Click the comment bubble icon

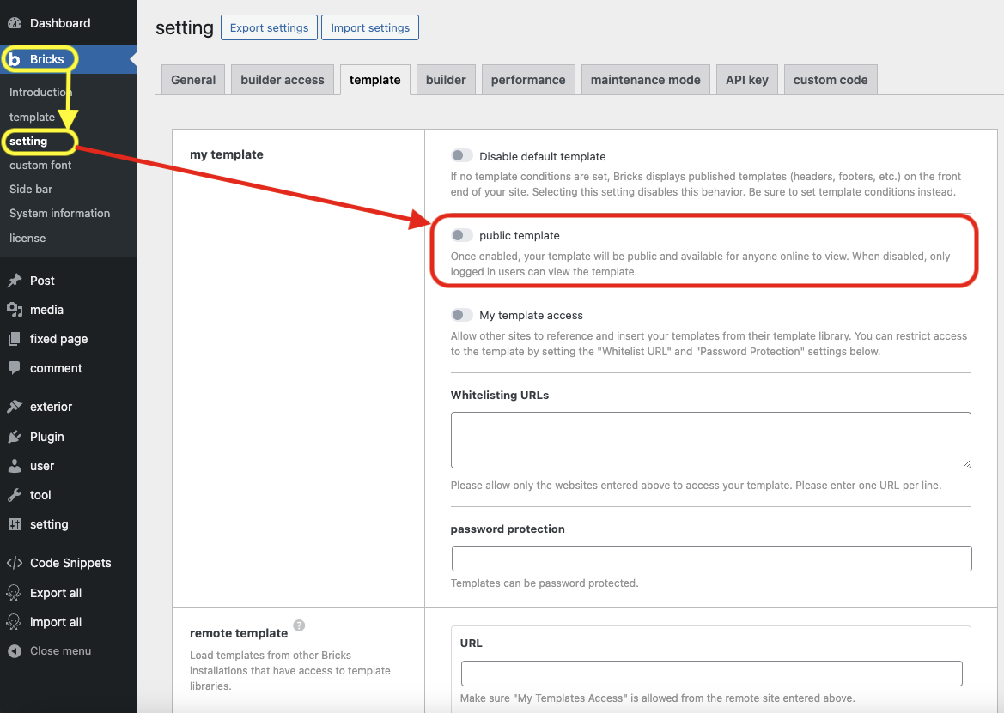(15, 368)
